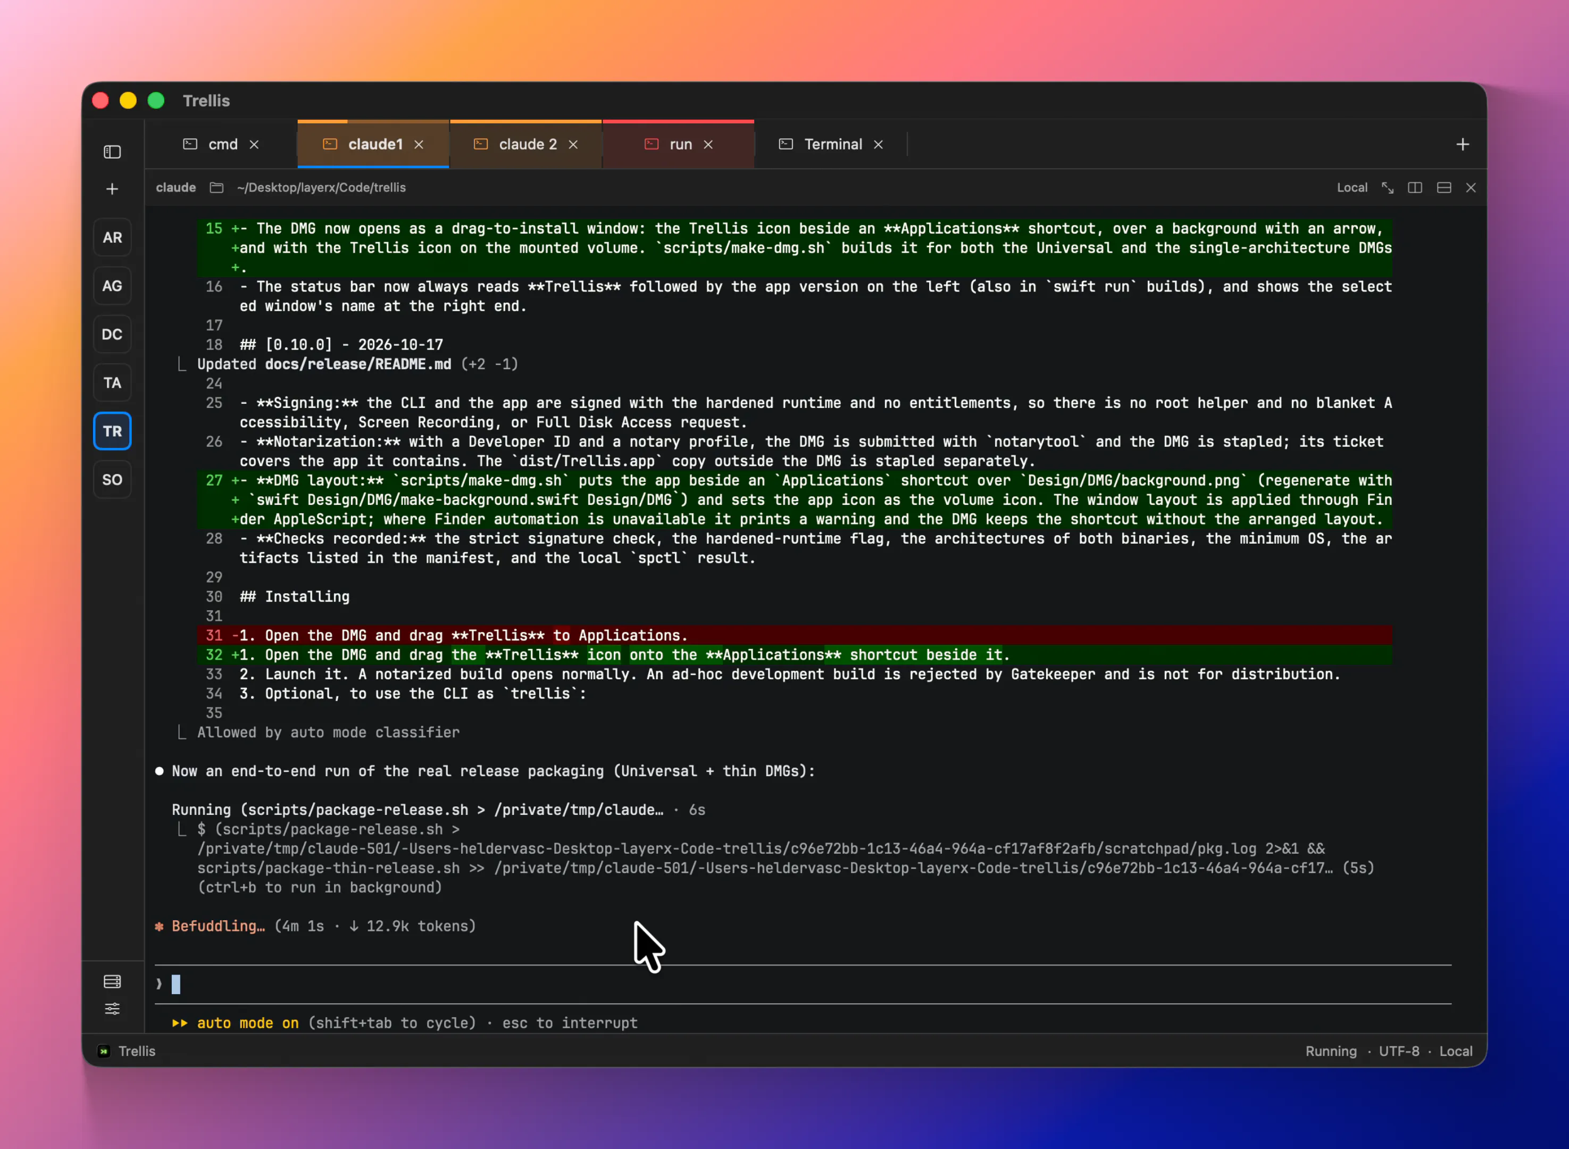Add a new tab with the plus button
Viewport: 1569px width, 1149px height.
tap(1463, 144)
